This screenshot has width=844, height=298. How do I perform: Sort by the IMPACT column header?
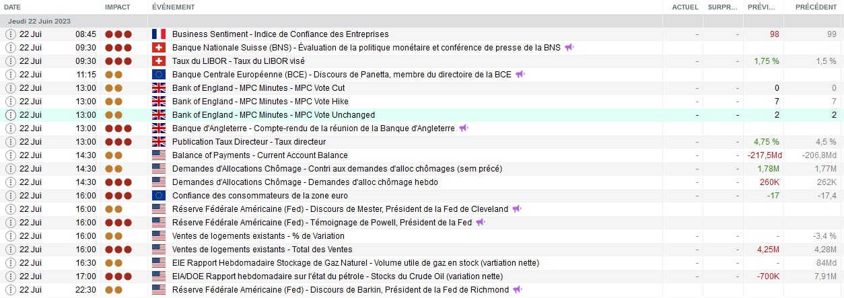(118, 7)
